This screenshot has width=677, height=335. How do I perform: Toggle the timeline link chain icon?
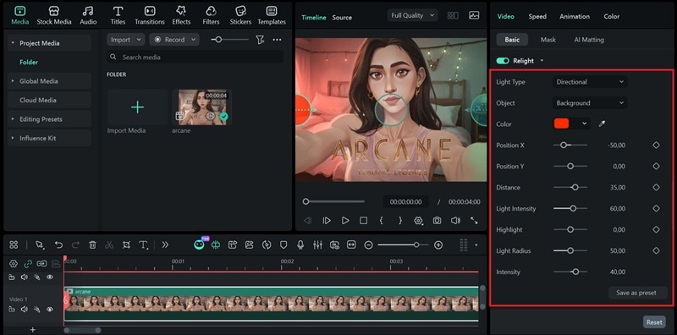[28, 263]
